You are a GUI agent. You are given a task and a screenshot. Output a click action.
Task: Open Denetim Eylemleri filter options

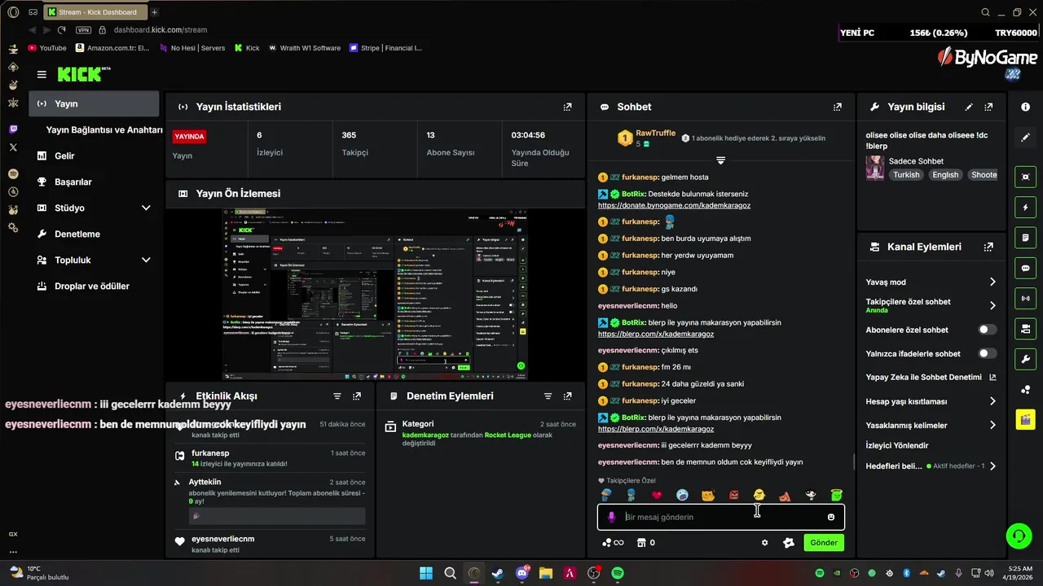coord(548,396)
